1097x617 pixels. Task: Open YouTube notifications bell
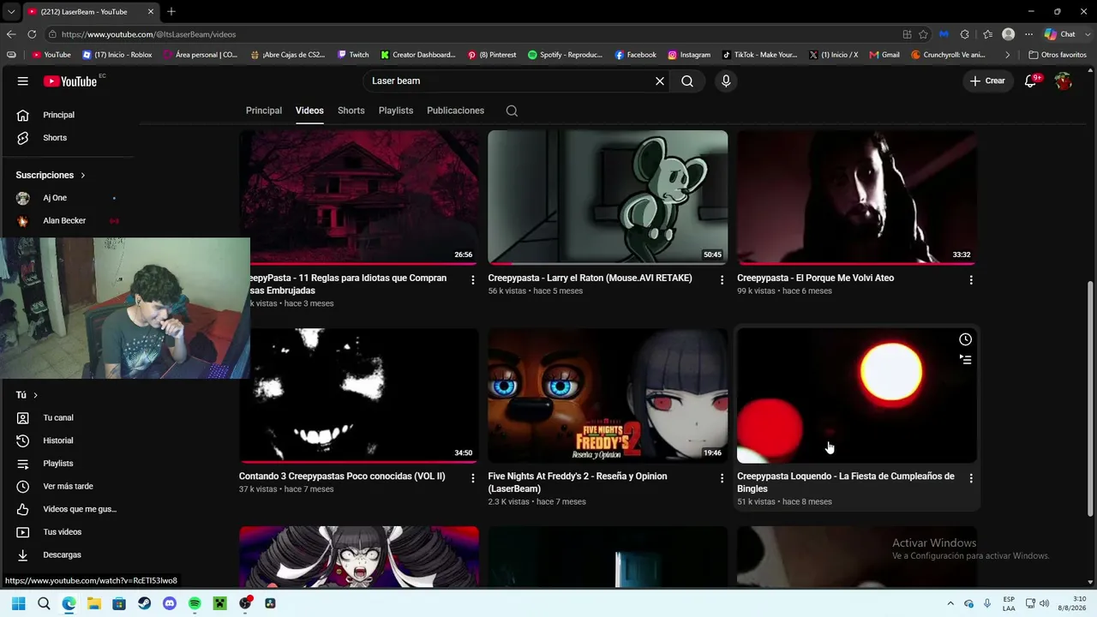click(x=1030, y=81)
